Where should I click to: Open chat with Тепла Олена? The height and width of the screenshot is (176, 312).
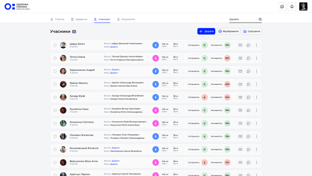(x=248, y=58)
